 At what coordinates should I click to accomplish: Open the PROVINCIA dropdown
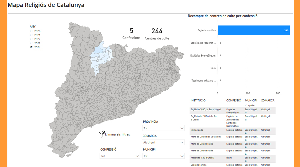[163, 128]
